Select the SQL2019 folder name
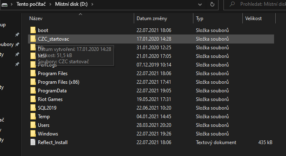This screenshot has width=286, height=156. point(47,108)
